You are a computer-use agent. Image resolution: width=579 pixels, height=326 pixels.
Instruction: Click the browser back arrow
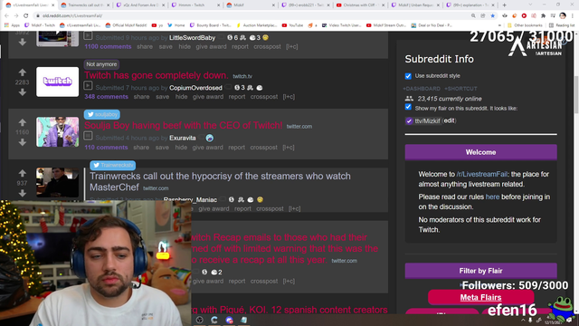tap(6, 15)
